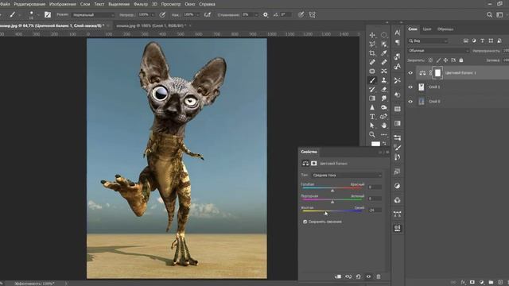Screen dimensions: 509x286
Task: Open the smoothing percentage dropdown arrow
Action: (x=256, y=15)
